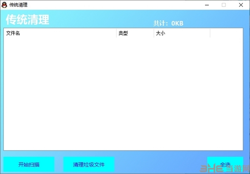The height and width of the screenshot is (174, 250).
Task: Sort list by 文件名 column header
Action: click(x=60, y=33)
